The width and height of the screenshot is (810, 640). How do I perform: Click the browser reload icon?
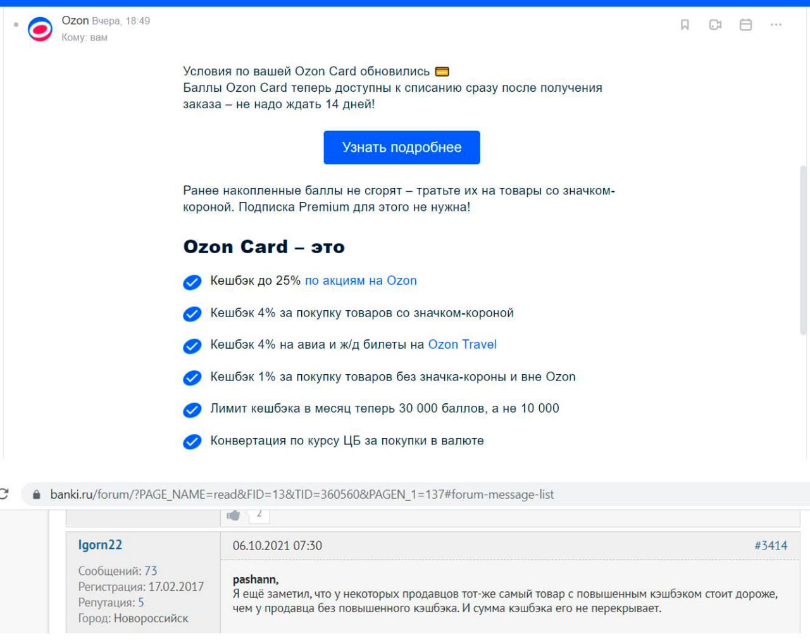[x=4, y=494]
